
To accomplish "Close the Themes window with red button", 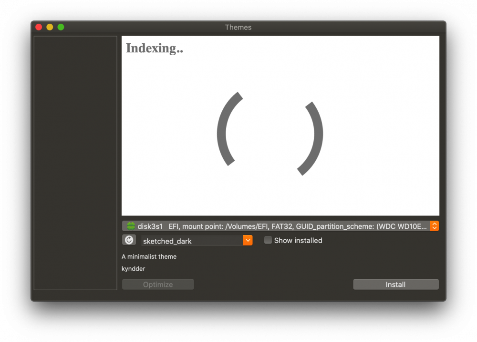I will [x=39, y=27].
